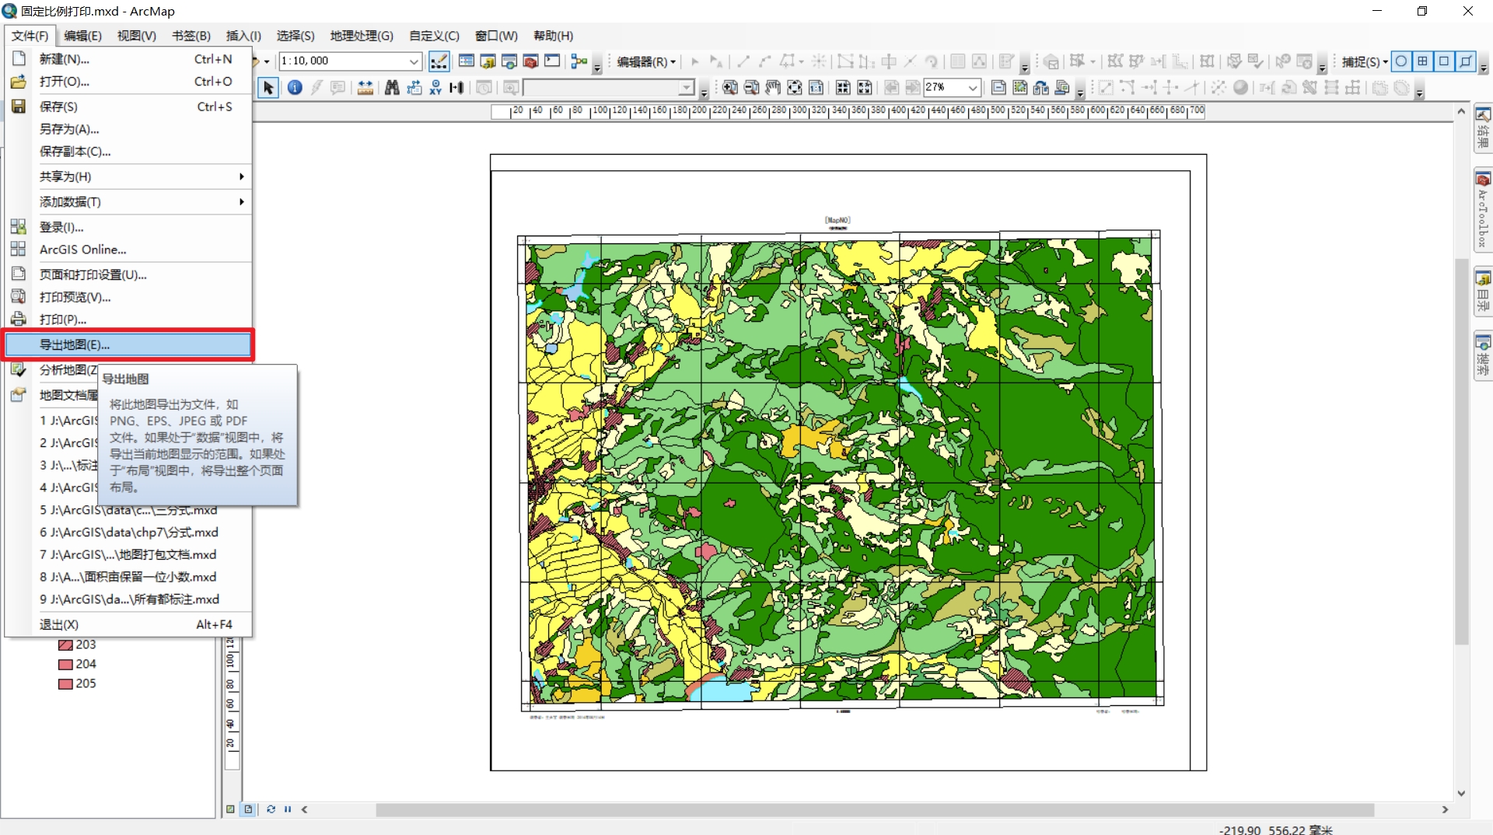Open the Editor toolbar icon
The height and width of the screenshot is (835, 1493).
pyautogui.click(x=439, y=61)
